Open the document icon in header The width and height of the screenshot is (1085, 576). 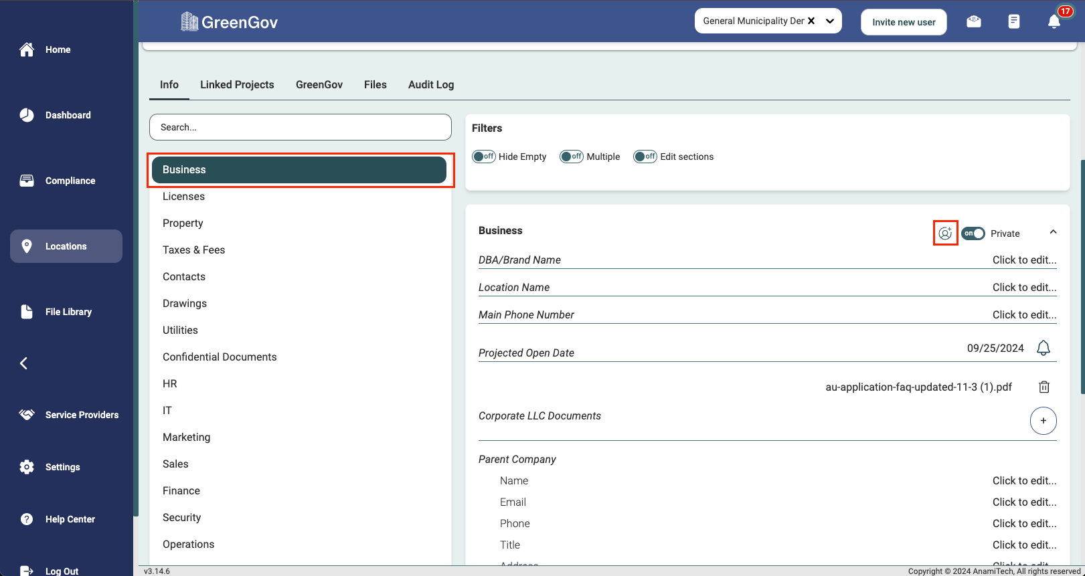point(1014,21)
